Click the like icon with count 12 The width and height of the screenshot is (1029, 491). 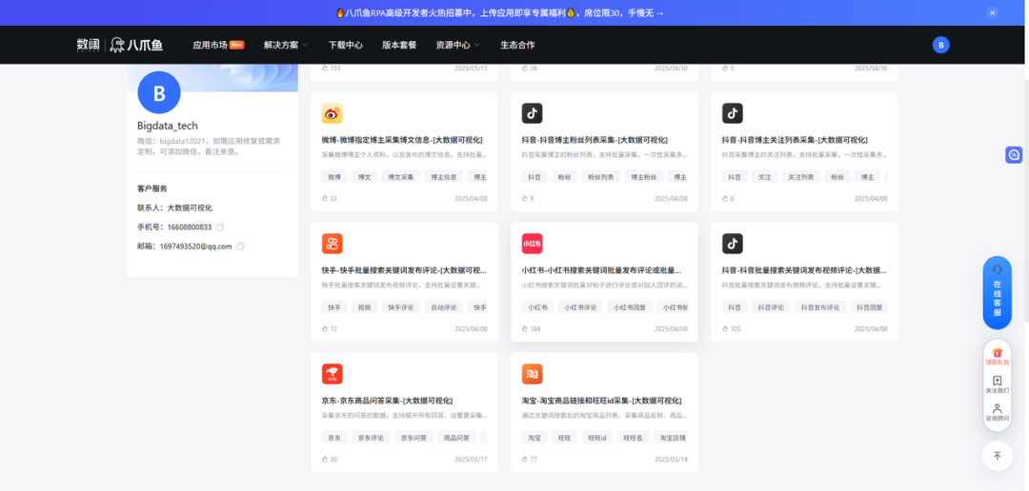pos(324,329)
